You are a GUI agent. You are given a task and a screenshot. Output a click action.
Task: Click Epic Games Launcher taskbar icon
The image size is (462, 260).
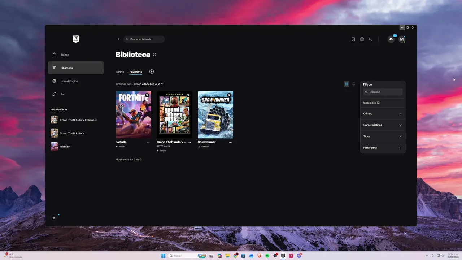click(283, 256)
